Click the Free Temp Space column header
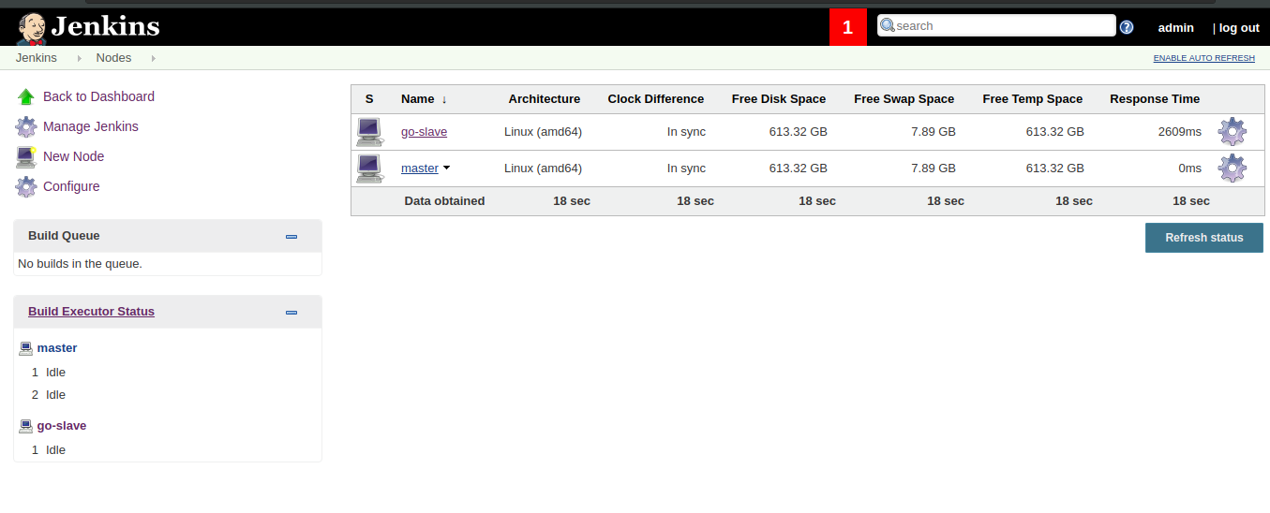1270x513 pixels. (1033, 98)
